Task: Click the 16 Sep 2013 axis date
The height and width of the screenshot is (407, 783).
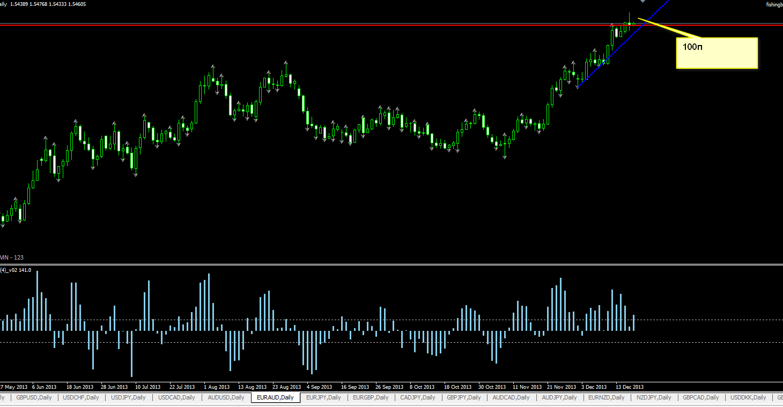Action: click(355, 387)
